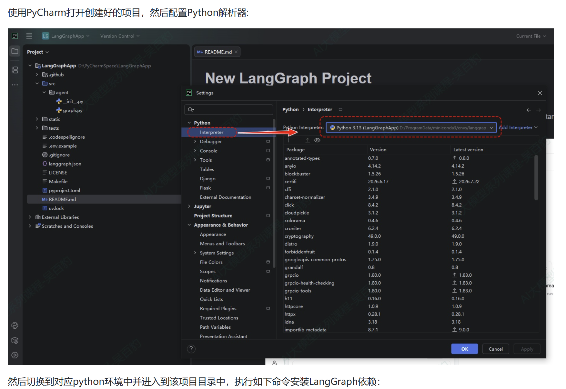Click the PyCharm logo icon

pos(15,36)
